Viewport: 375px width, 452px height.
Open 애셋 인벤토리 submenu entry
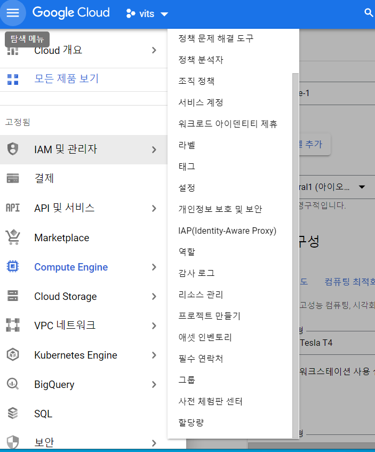click(x=205, y=337)
